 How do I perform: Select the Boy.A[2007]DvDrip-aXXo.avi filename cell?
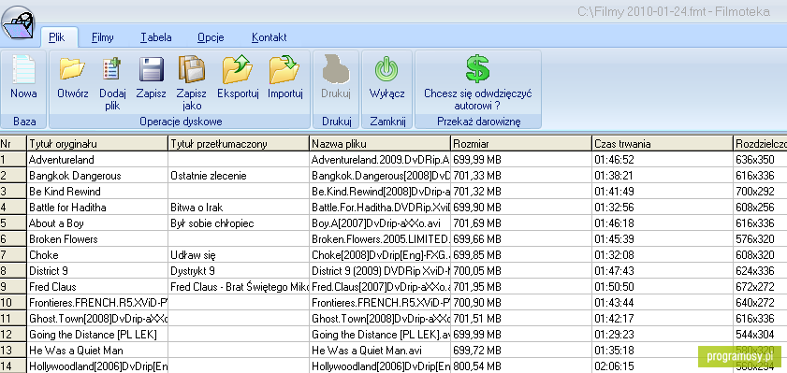[380, 223]
